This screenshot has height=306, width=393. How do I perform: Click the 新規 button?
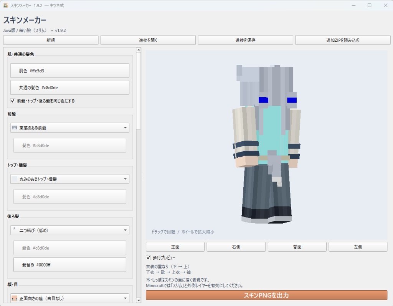(x=51, y=40)
